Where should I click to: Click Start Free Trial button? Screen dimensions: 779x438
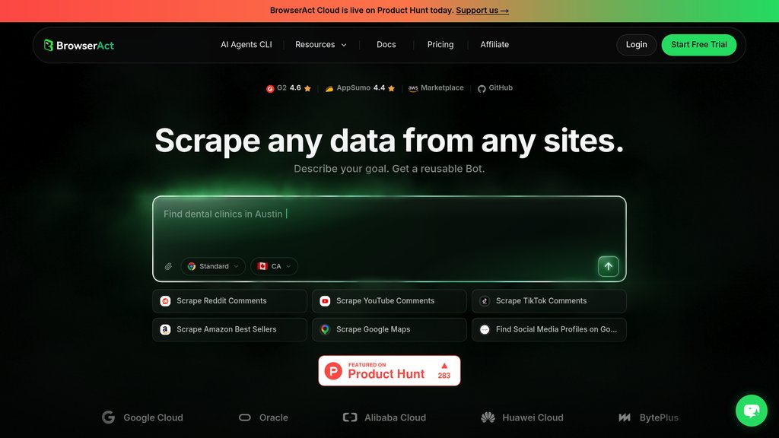pos(698,45)
